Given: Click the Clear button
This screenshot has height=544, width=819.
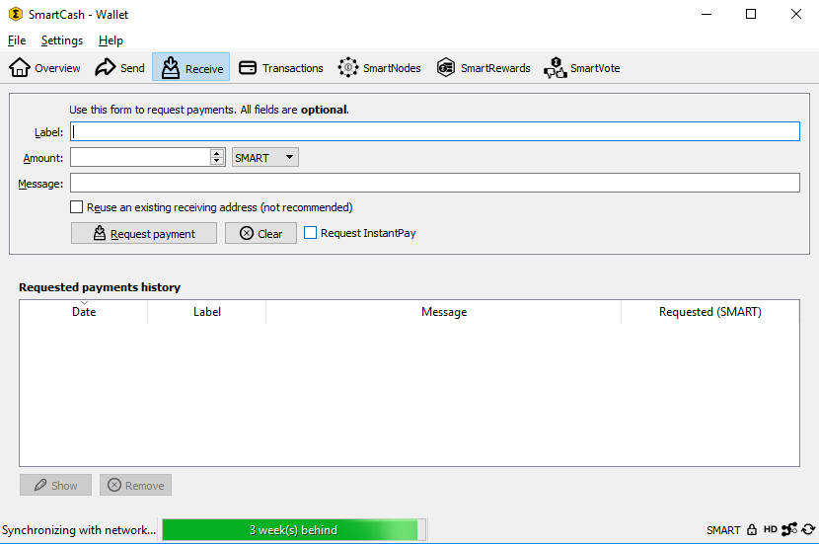Looking at the screenshot, I should (261, 233).
